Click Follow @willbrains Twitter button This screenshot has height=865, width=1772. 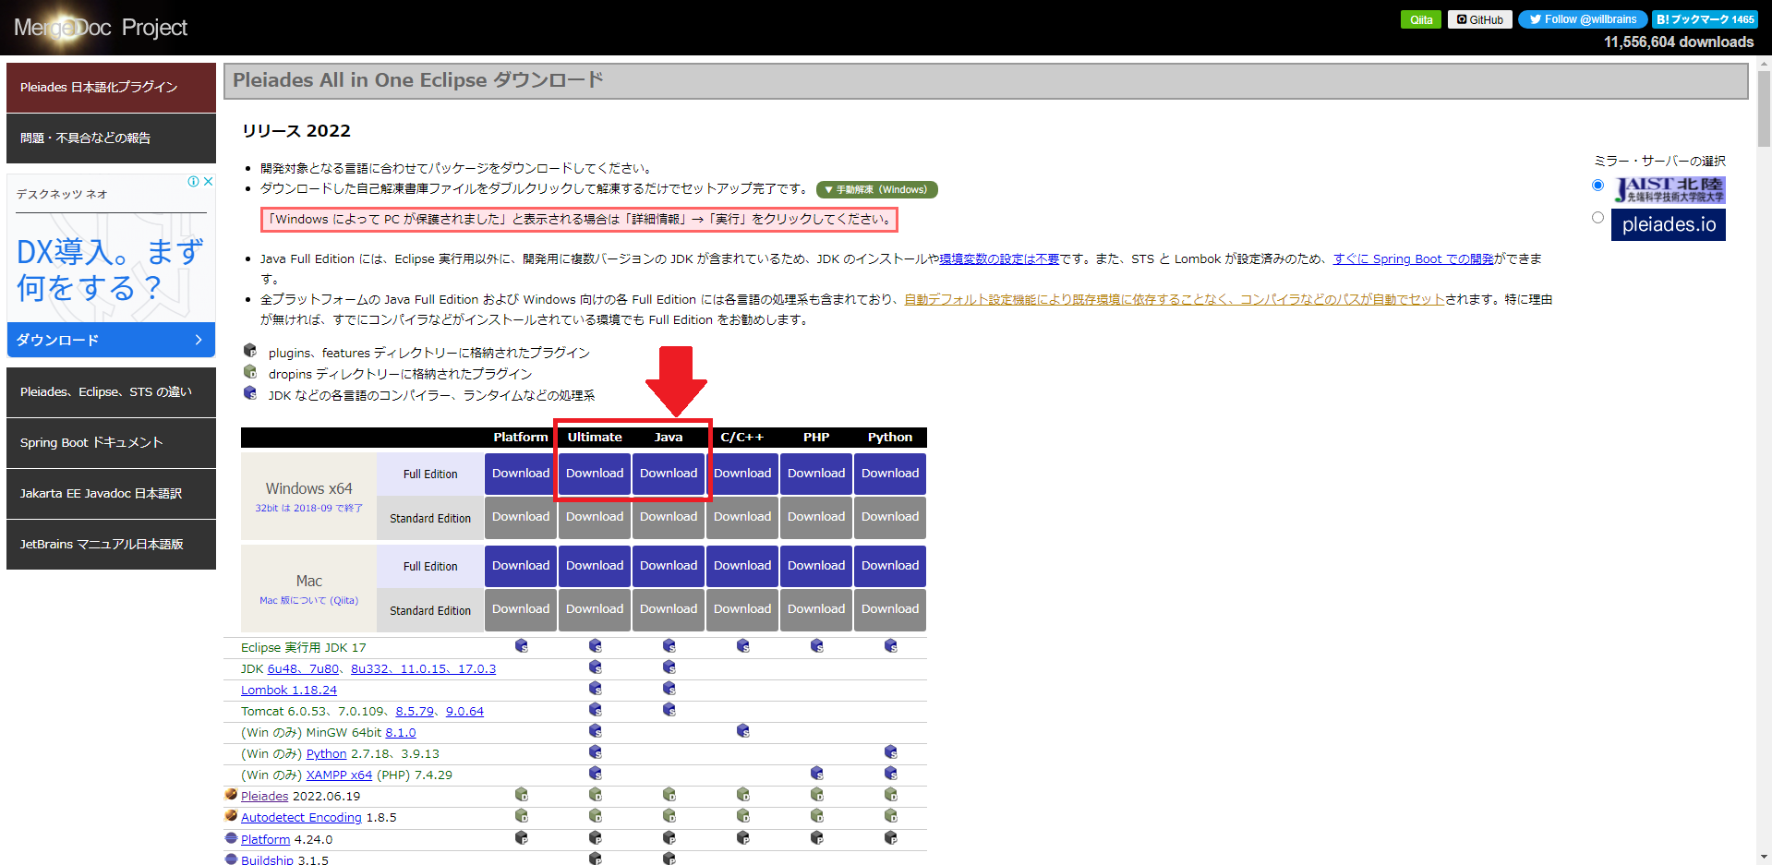1582,19
